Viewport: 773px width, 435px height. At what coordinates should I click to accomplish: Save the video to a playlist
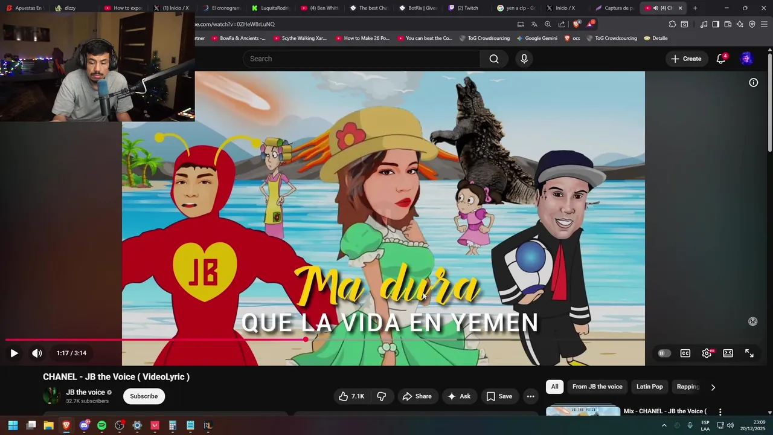click(x=499, y=396)
